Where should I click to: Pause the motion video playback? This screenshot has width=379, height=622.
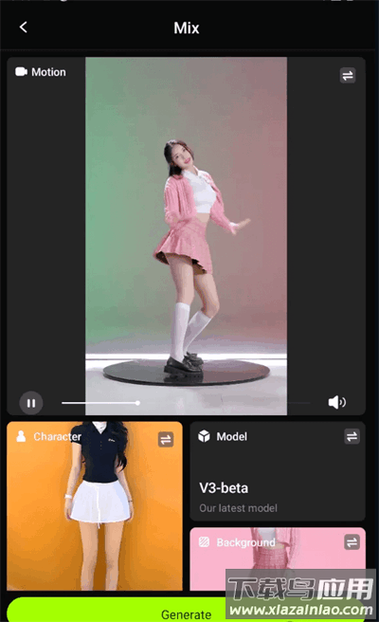tap(31, 403)
